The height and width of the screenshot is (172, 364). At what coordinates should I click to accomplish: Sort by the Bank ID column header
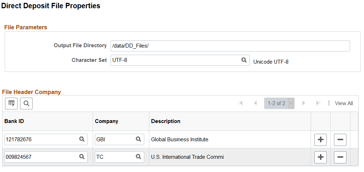(14, 121)
